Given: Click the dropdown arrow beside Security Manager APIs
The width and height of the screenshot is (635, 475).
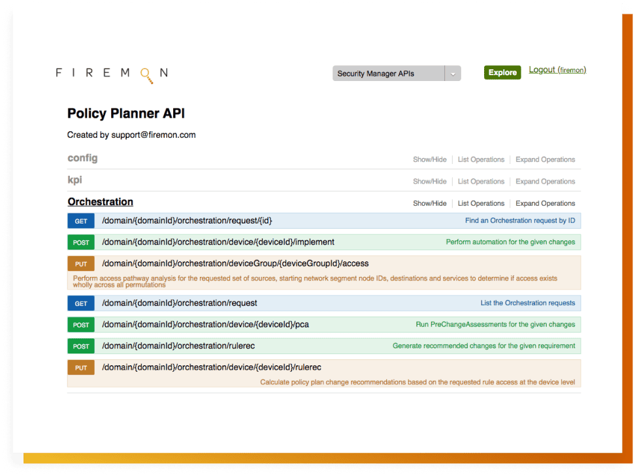Looking at the screenshot, I should point(453,74).
